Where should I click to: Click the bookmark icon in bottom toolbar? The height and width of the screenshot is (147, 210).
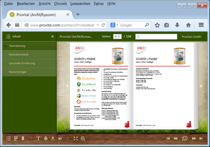(x=23, y=139)
